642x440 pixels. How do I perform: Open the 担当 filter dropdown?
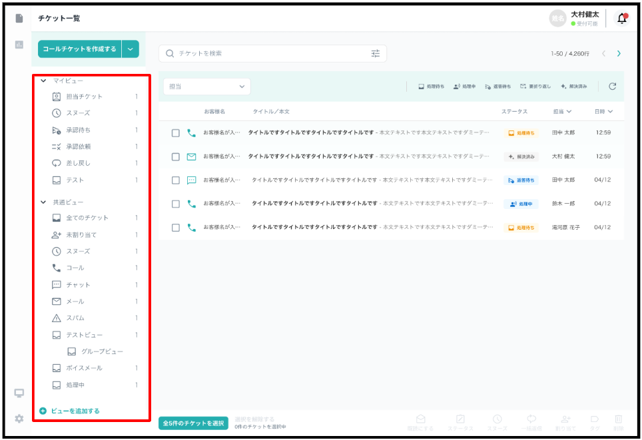pyautogui.click(x=206, y=87)
